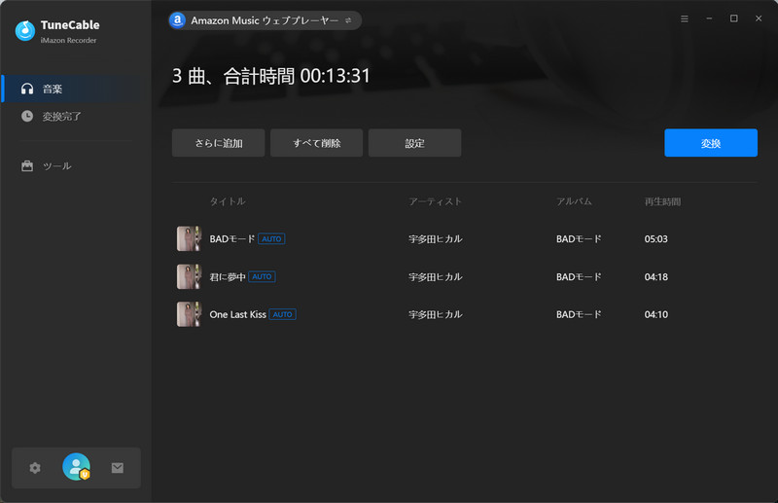This screenshot has height=503, width=778.
Task: Open ツール via the toolbox icon
Action: click(27, 165)
